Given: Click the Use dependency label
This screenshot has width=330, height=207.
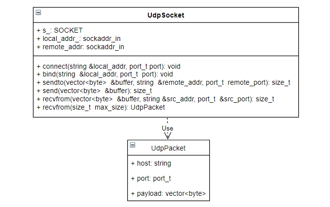Looking at the screenshot, I should pos(167,128).
